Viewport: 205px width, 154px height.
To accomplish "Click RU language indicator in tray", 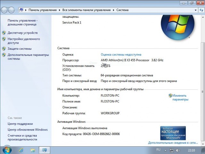I will point(158,150).
